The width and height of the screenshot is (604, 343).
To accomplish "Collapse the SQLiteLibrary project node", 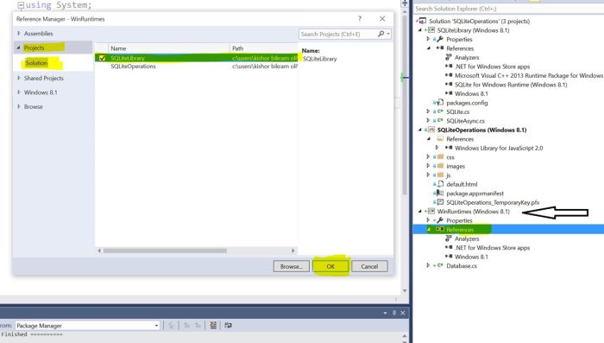I will point(420,30).
